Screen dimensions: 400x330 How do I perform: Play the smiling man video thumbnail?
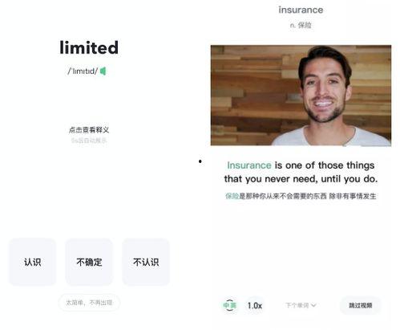tap(301, 96)
